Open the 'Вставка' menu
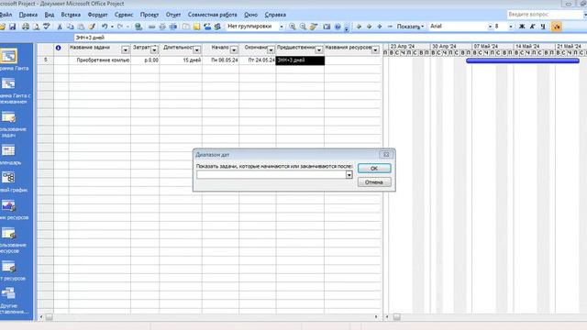587x330 pixels. tap(71, 15)
